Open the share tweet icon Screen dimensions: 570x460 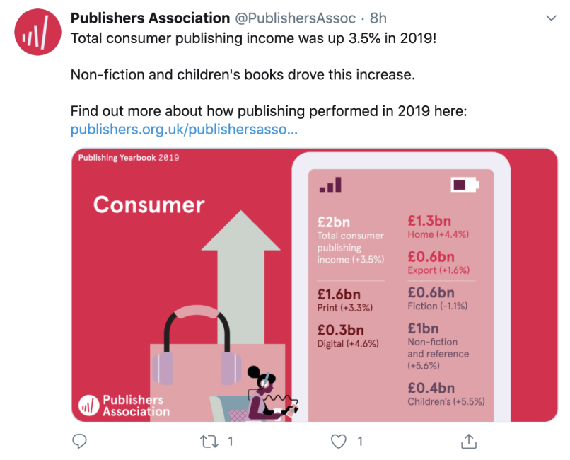468,442
